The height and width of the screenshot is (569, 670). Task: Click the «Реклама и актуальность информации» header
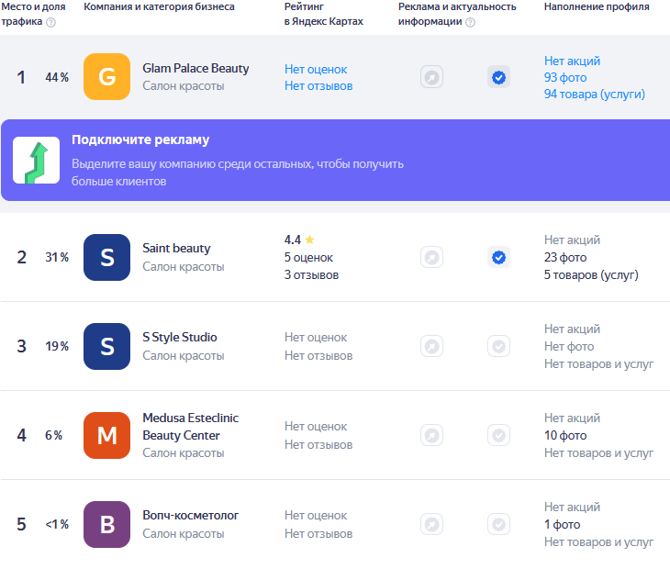point(457,14)
